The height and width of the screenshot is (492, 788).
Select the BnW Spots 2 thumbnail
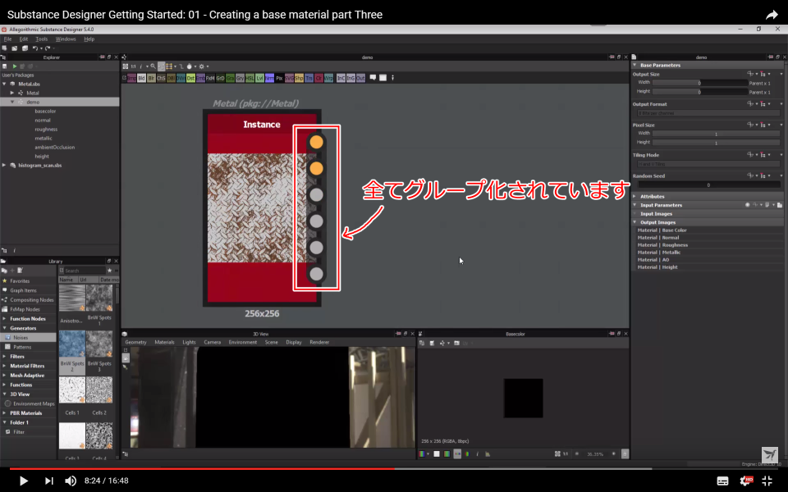[x=72, y=344]
